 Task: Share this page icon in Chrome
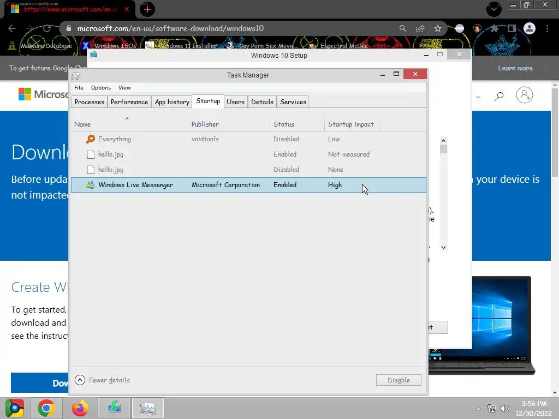(420, 28)
